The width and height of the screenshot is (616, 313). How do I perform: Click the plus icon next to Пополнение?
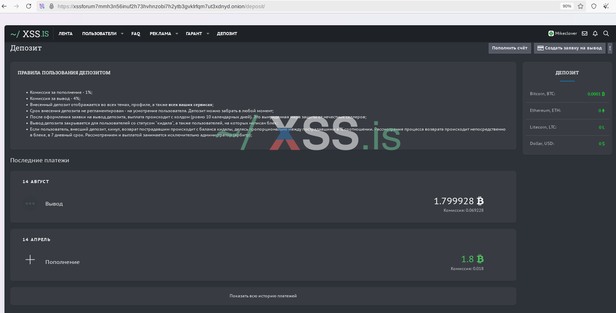30,259
